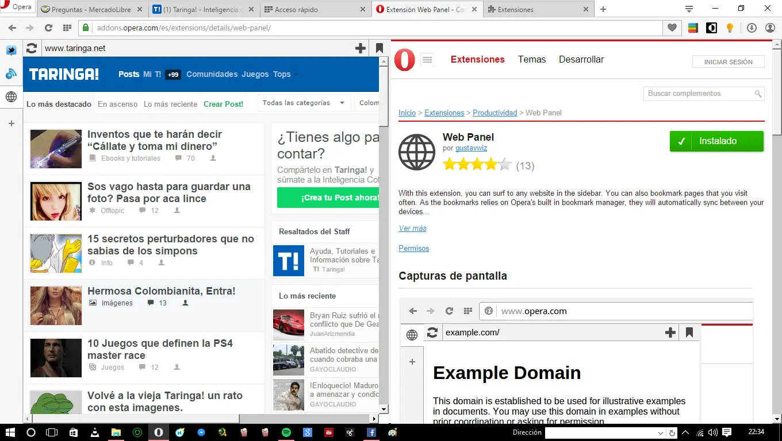Viewport: 782px width, 441px height.
Task: Go back using browser back arrow
Action: pos(13,28)
